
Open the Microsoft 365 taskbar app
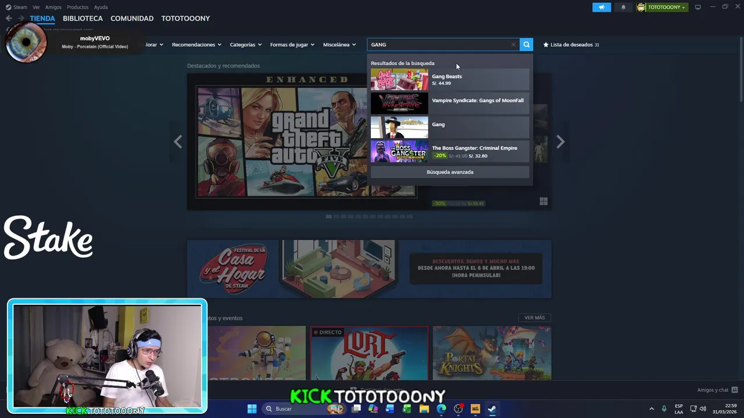373,409
